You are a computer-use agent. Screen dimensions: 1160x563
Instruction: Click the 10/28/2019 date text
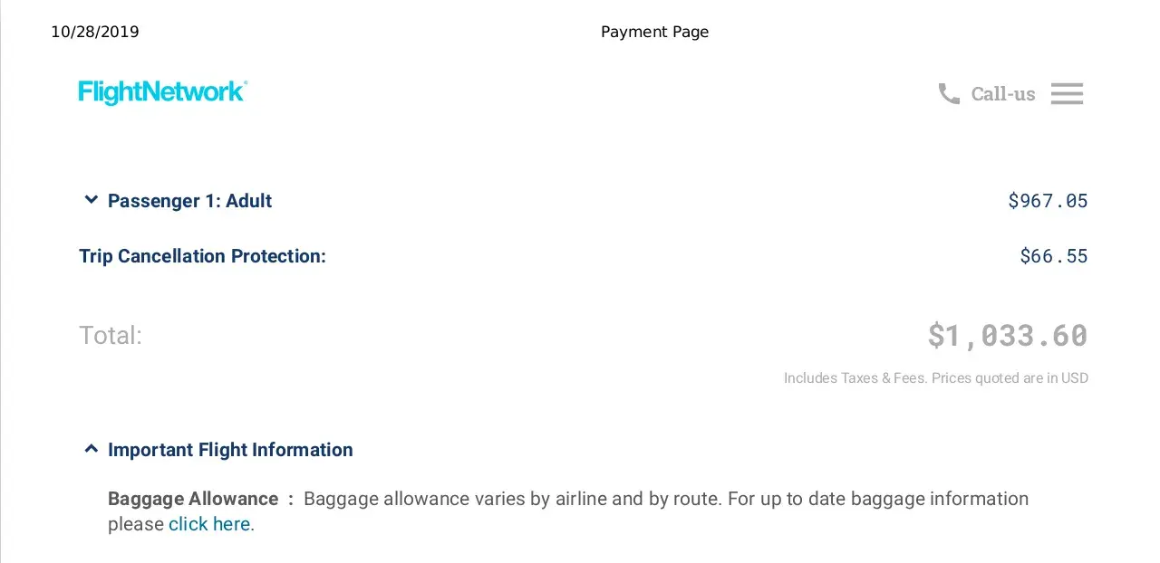point(95,33)
